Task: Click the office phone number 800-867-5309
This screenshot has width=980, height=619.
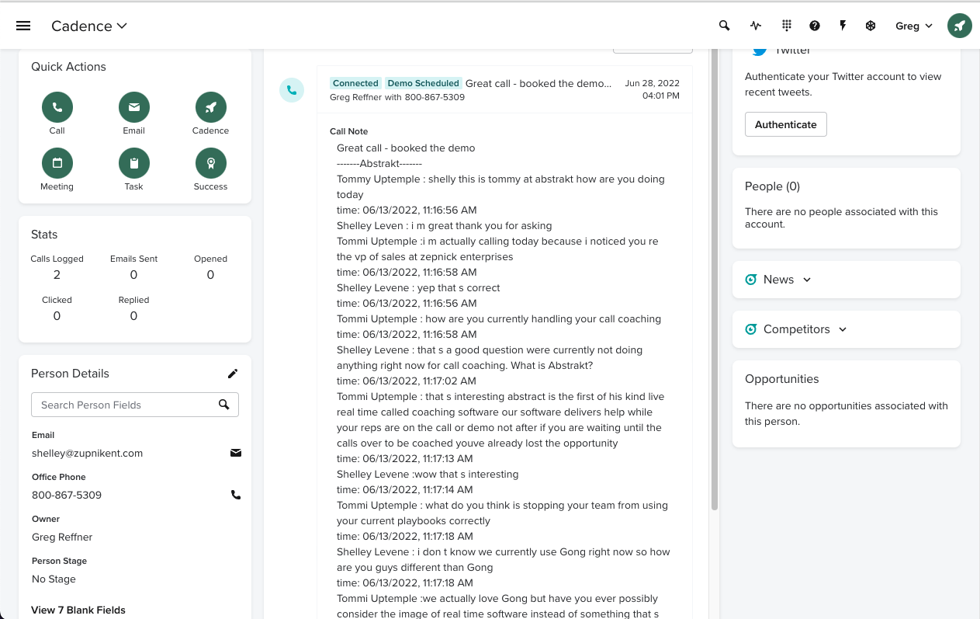Action: point(67,495)
